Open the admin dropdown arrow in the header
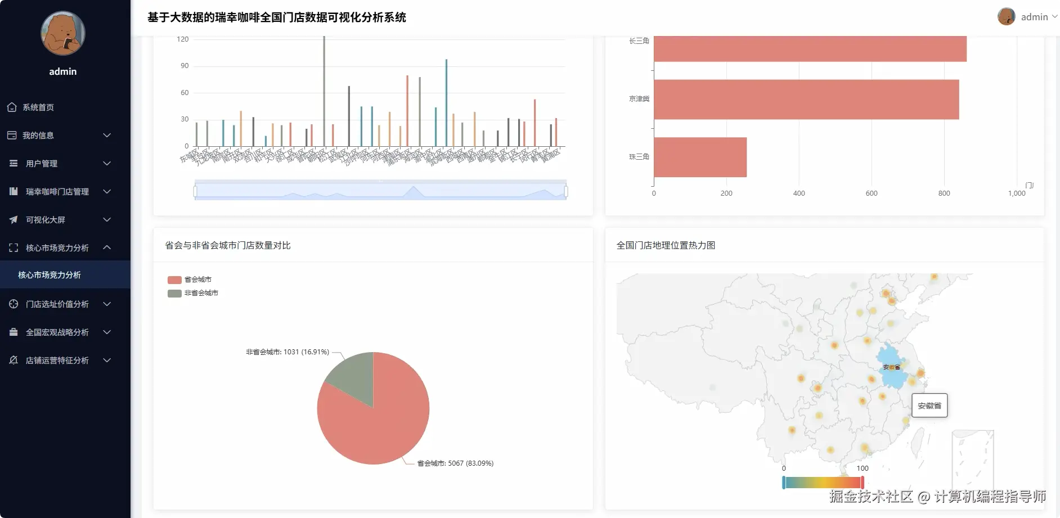1060x518 pixels. click(1054, 17)
